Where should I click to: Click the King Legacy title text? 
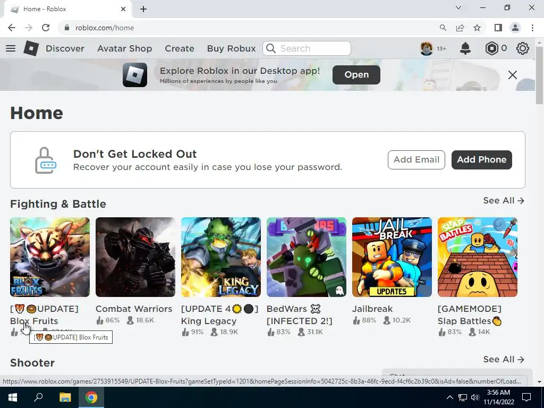pos(219,315)
